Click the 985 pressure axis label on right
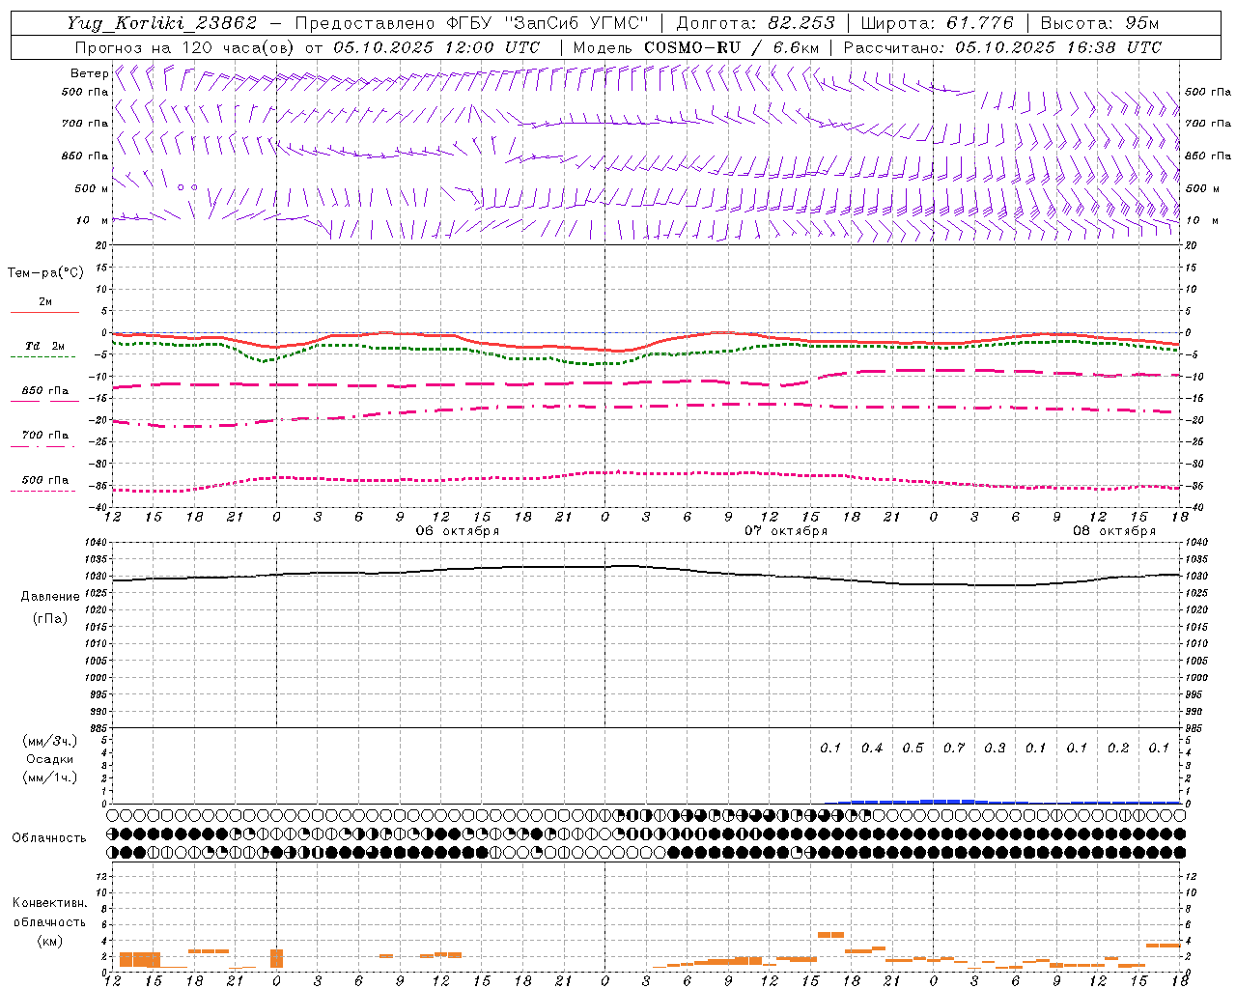The image size is (1236, 989). [x=1194, y=729]
